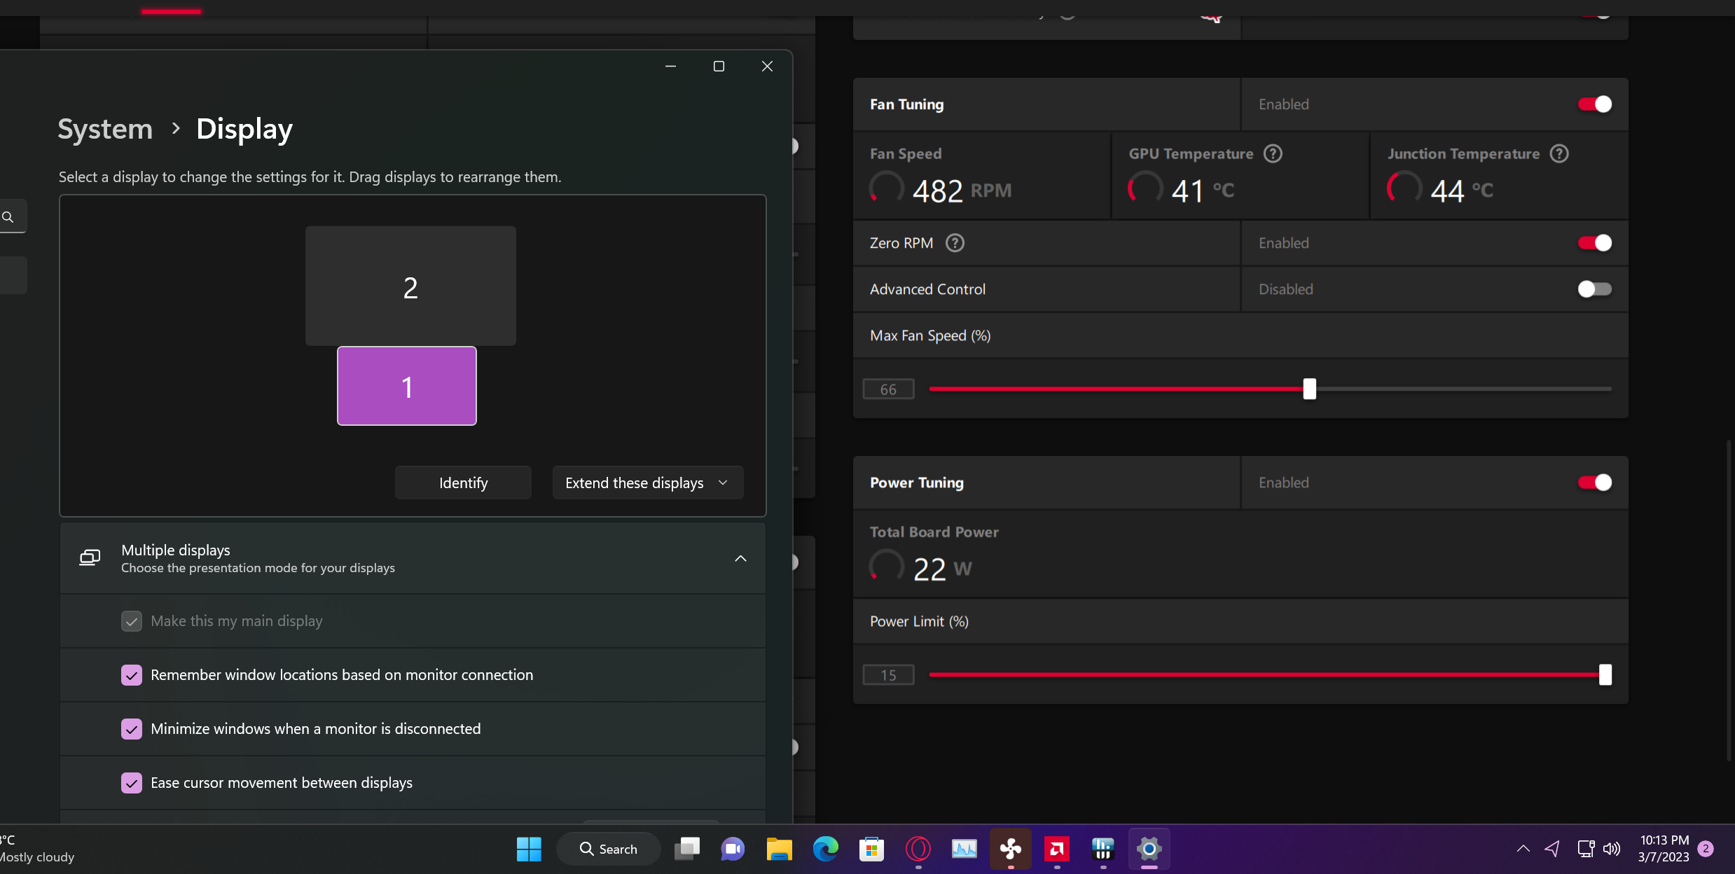1735x874 pixels.
Task: Select display 2 thumbnail
Action: pos(410,286)
